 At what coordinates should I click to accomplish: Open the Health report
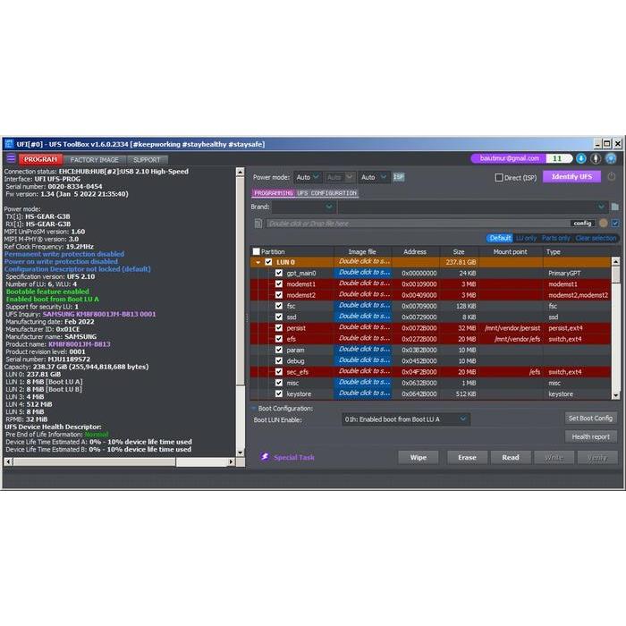click(x=591, y=436)
